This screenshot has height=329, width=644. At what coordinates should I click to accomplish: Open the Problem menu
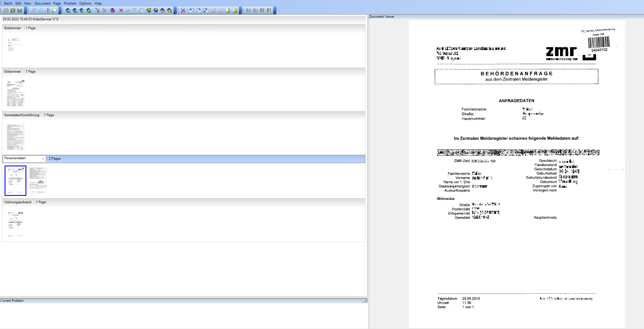coord(70,3)
